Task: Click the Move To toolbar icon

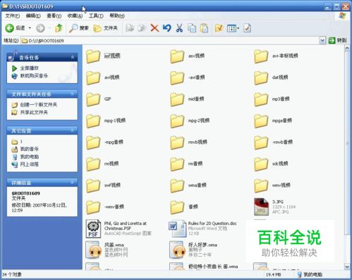Action: tap(130, 28)
